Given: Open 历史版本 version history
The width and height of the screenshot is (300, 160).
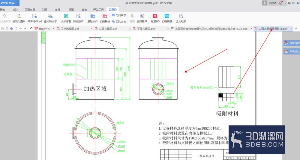Looking at the screenshot, I should click(x=78, y=18).
